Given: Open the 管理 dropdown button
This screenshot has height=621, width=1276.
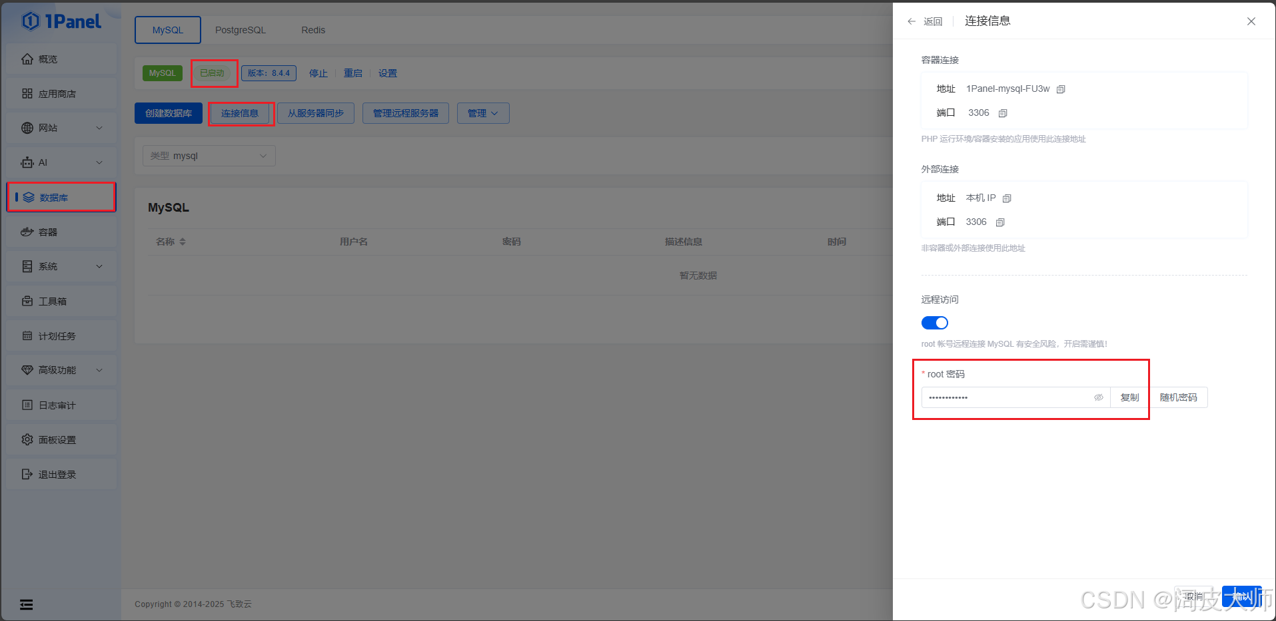Looking at the screenshot, I should point(483,113).
